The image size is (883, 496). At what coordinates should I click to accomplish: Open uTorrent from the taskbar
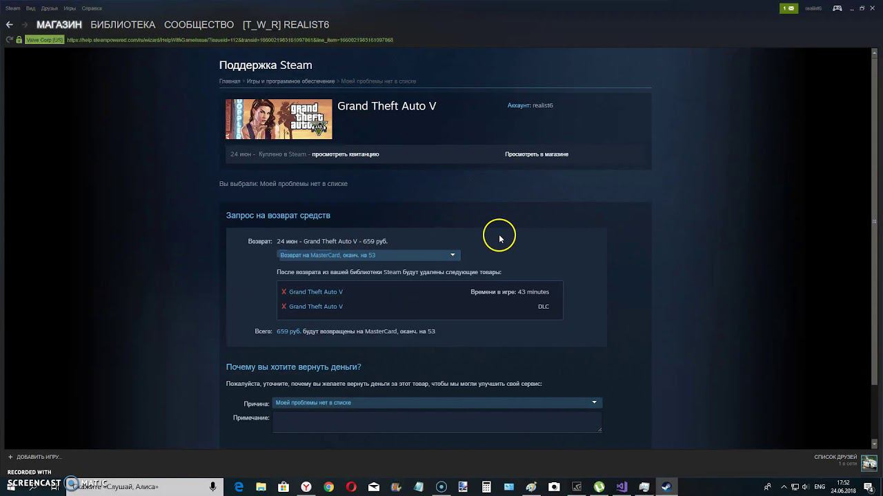click(x=599, y=486)
